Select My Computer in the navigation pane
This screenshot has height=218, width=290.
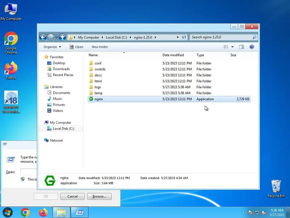58,123
